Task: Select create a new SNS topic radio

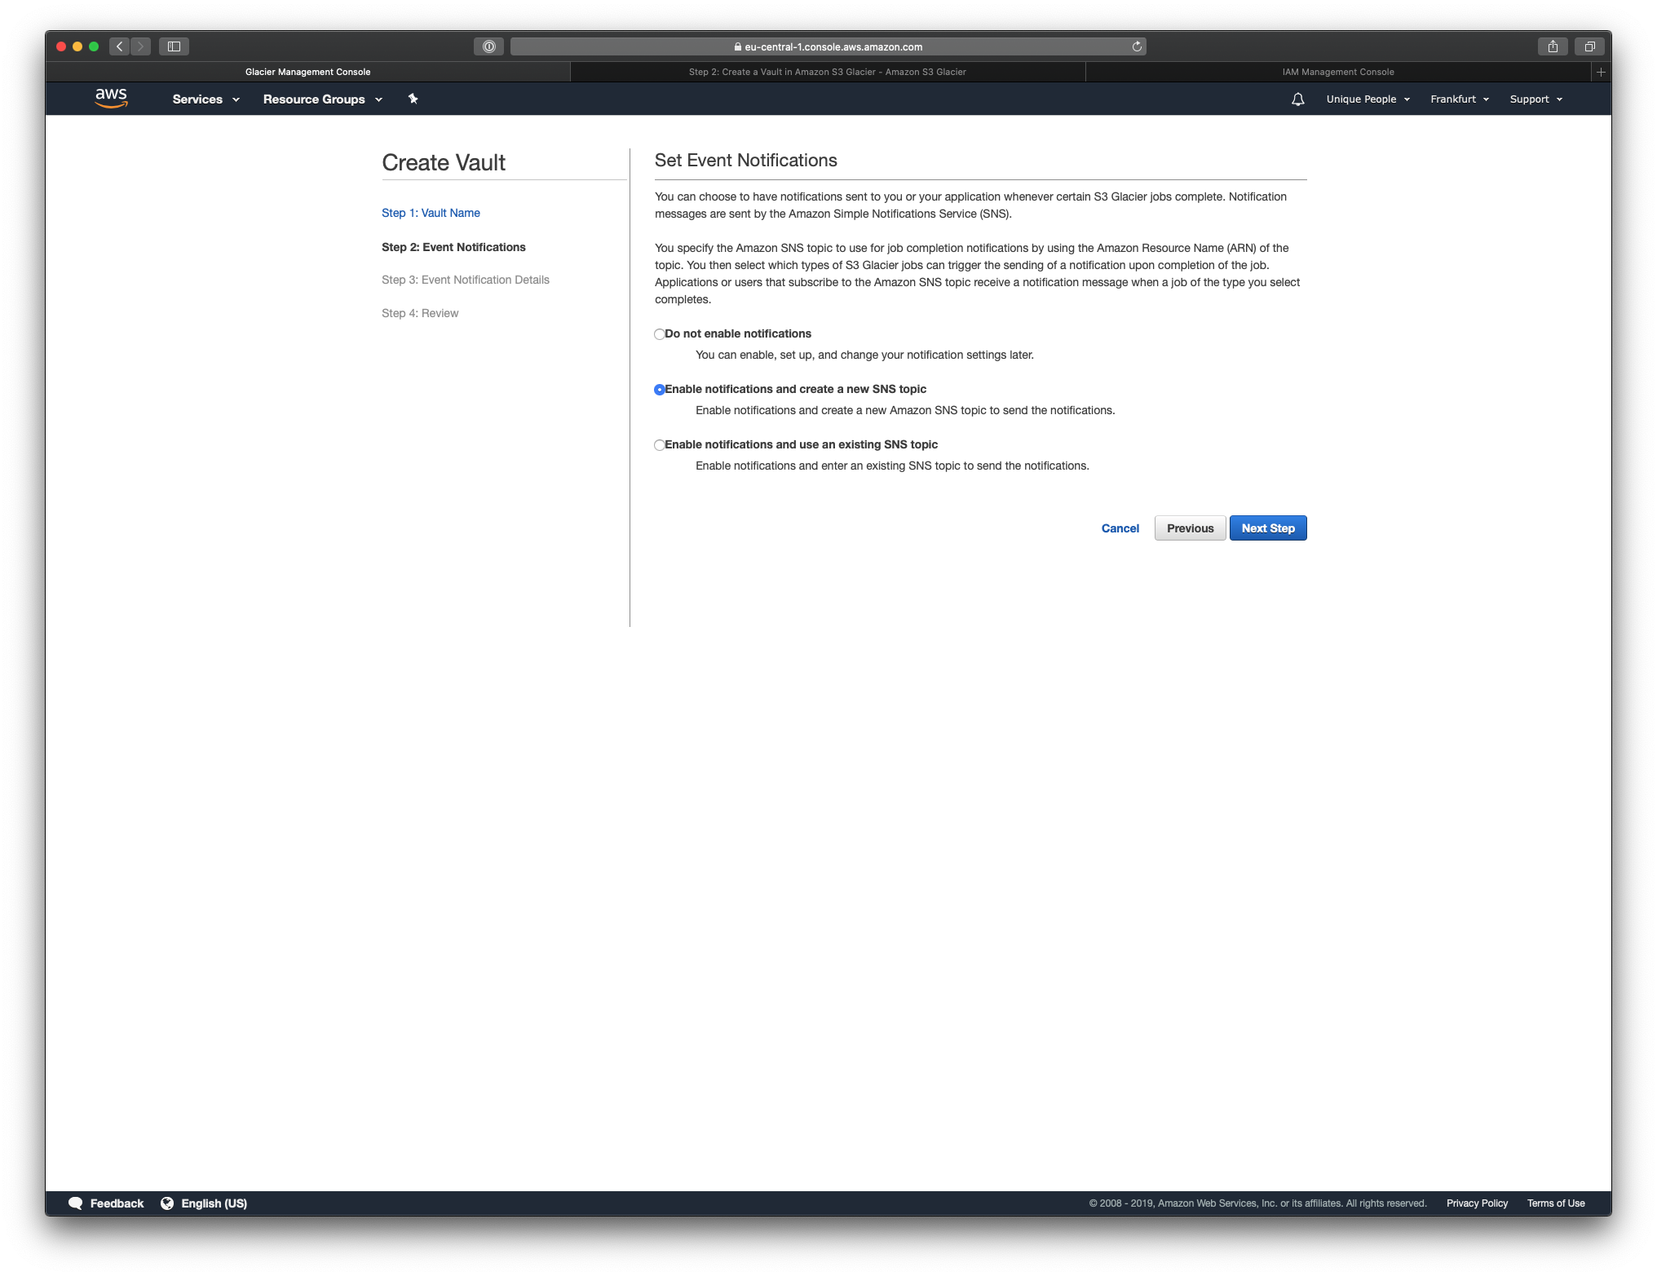Action: (659, 390)
